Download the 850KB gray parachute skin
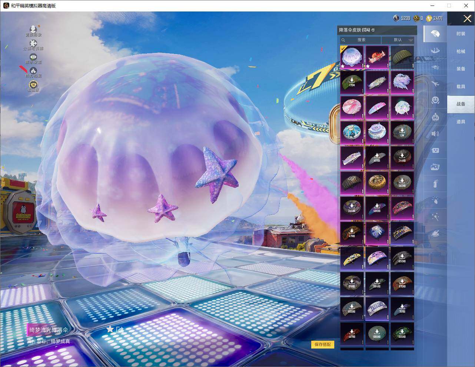 (x=402, y=258)
